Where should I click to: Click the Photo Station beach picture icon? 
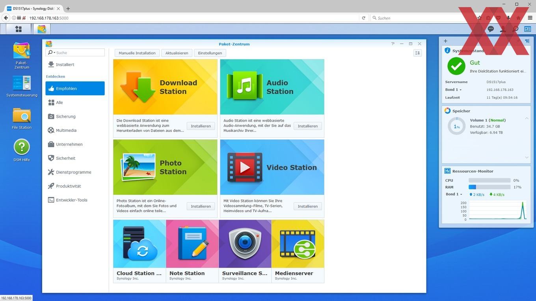click(138, 167)
